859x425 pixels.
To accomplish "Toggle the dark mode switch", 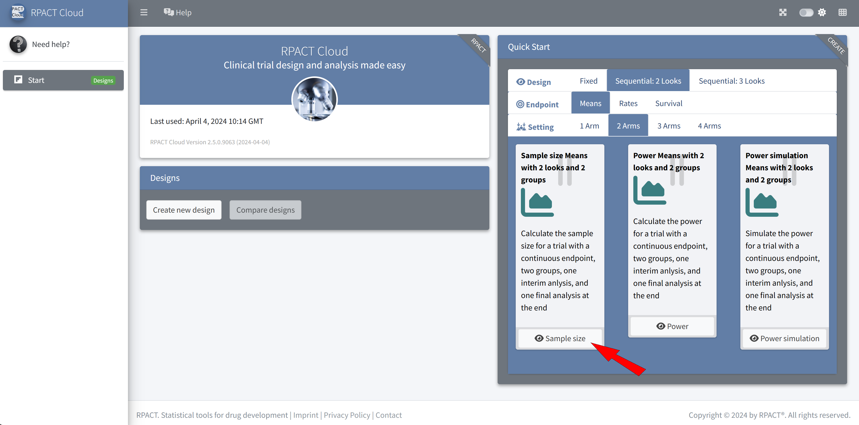I will tap(806, 12).
